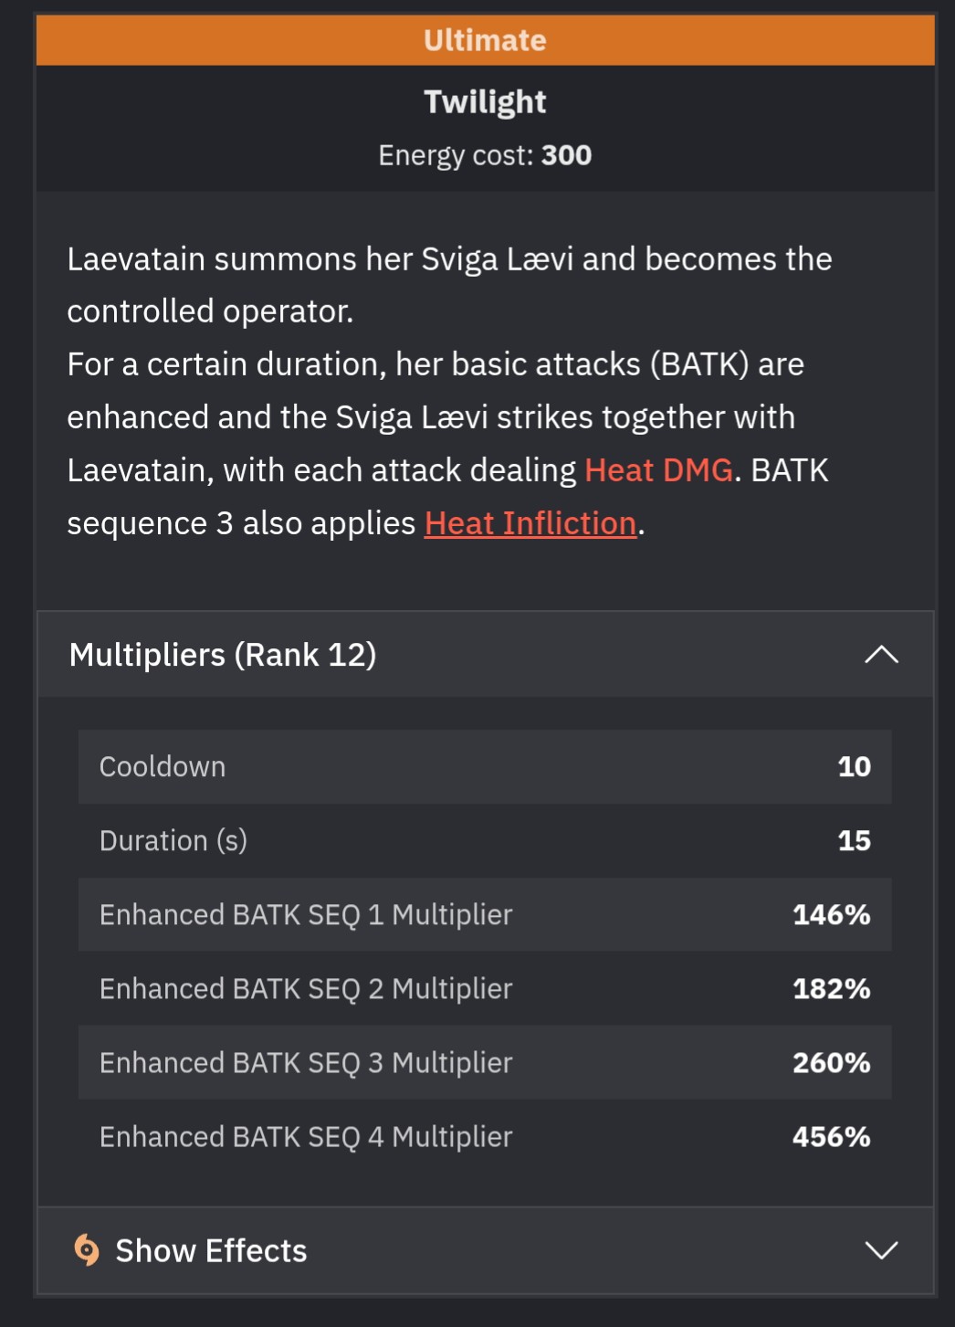The image size is (955, 1327).
Task: Select the orange Ultimate header tab
Action: 485,40
